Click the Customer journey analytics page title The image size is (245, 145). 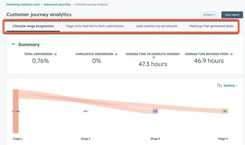(x=39, y=15)
